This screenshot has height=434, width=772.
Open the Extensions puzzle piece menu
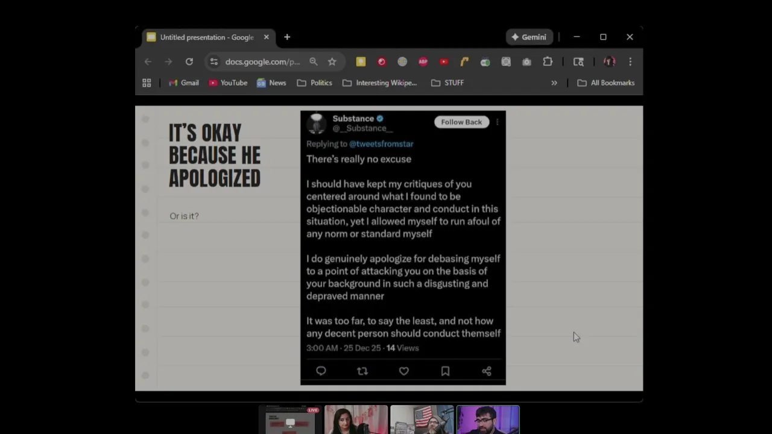tap(548, 61)
